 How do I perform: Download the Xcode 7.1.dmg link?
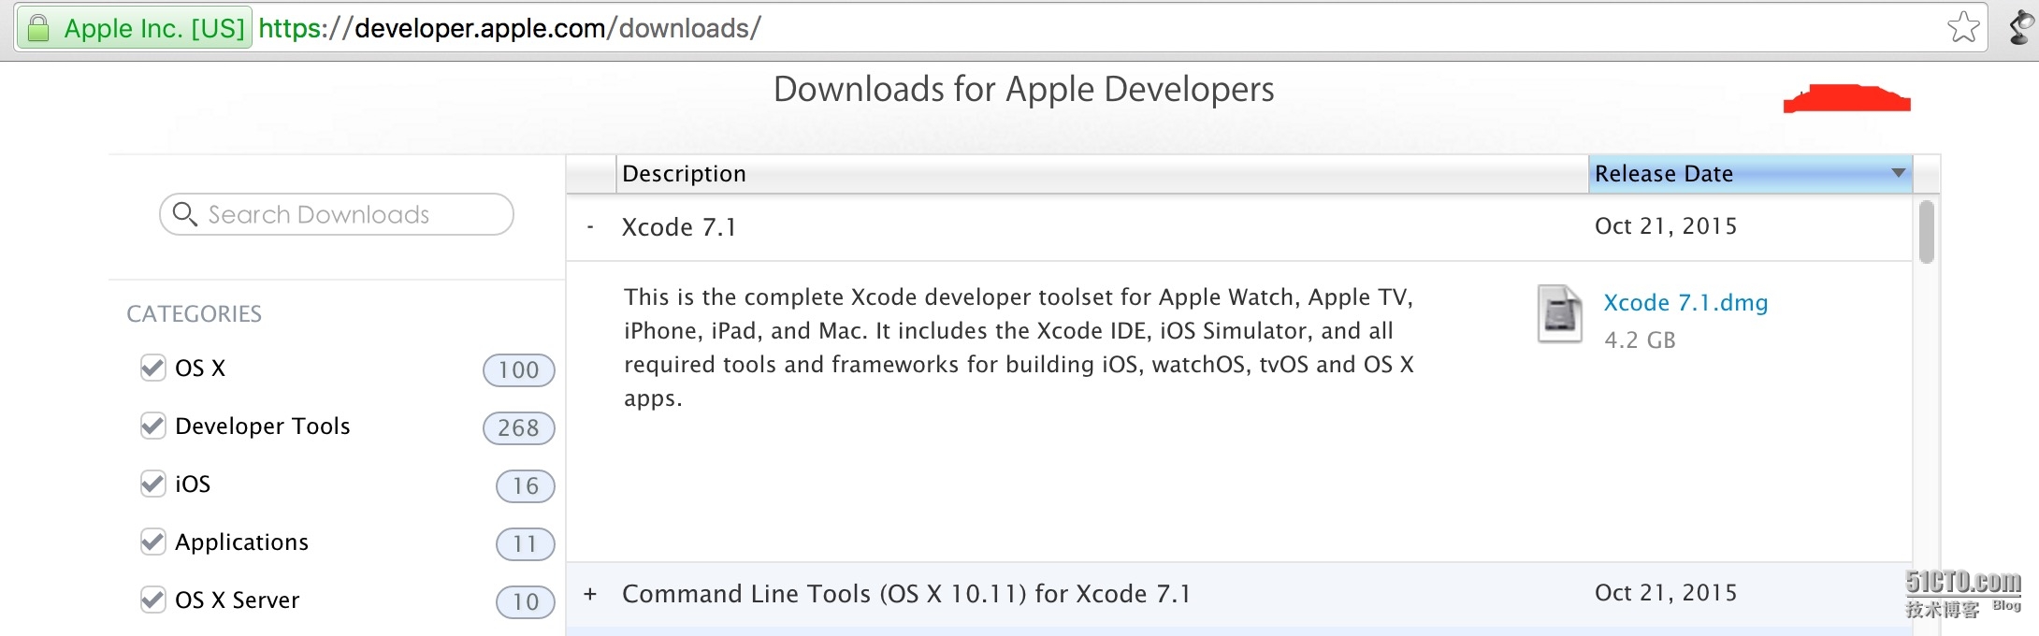click(1685, 303)
